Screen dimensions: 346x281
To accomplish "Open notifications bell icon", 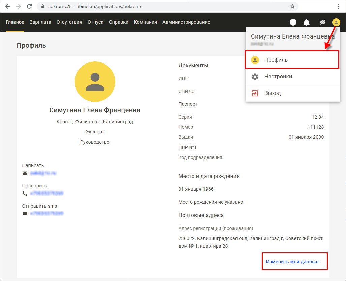I will 307,22.
